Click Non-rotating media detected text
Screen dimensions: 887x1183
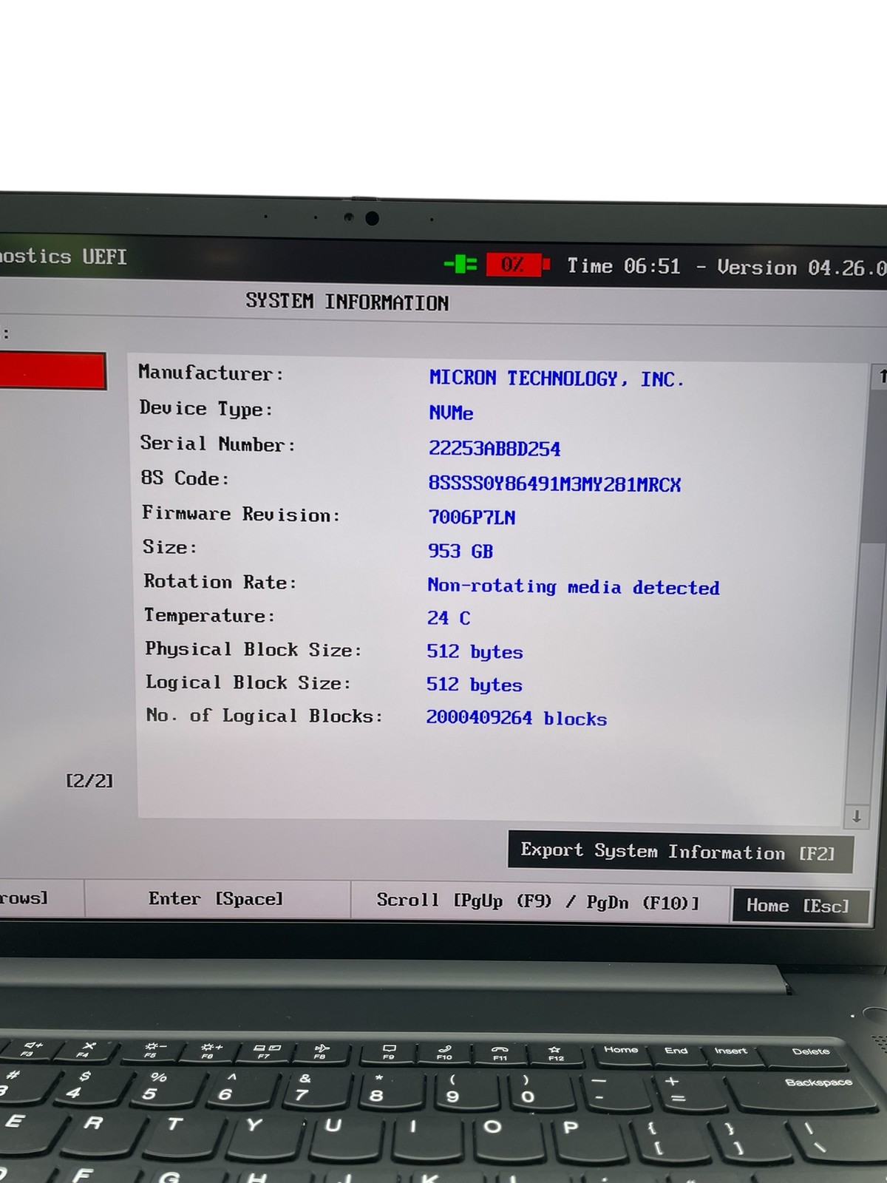574,587
